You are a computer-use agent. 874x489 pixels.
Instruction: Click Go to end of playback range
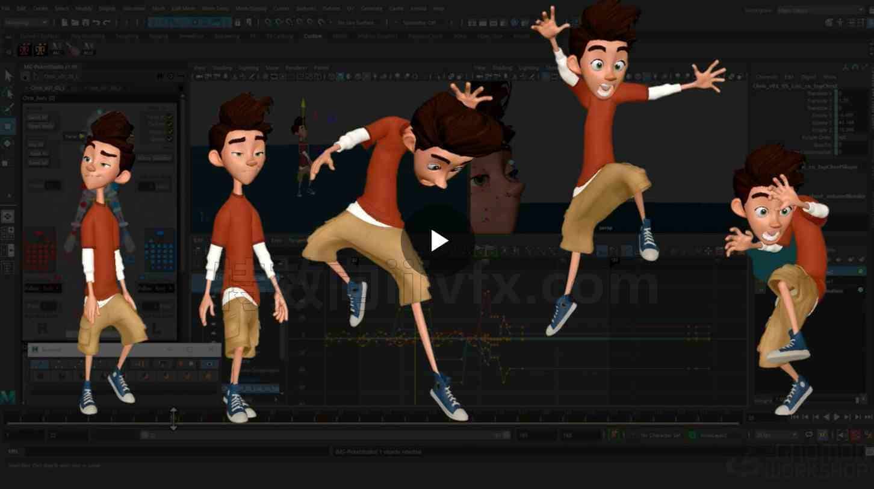tap(869, 417)
